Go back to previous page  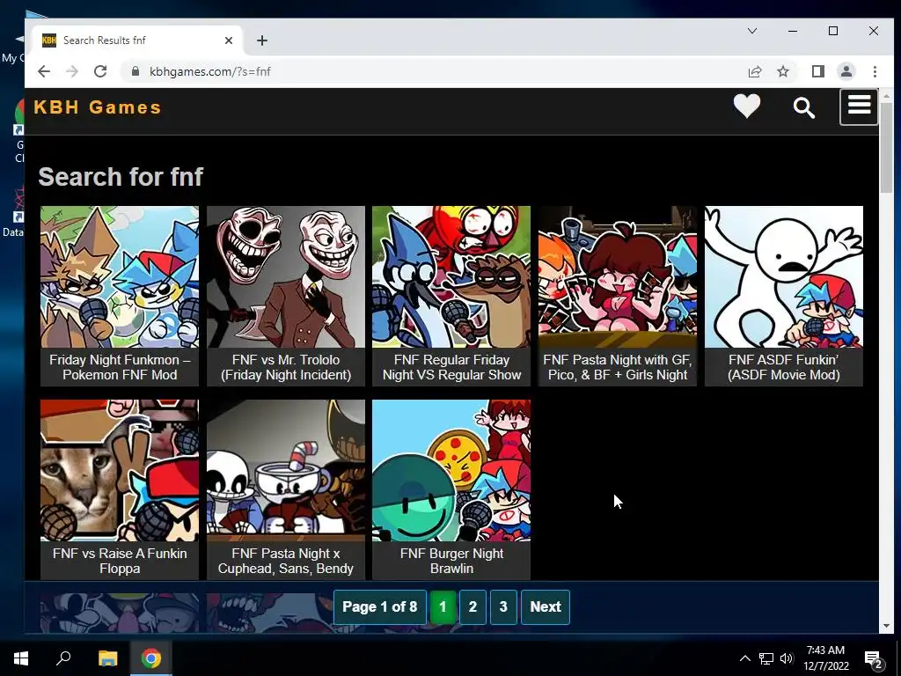(44, 71)
